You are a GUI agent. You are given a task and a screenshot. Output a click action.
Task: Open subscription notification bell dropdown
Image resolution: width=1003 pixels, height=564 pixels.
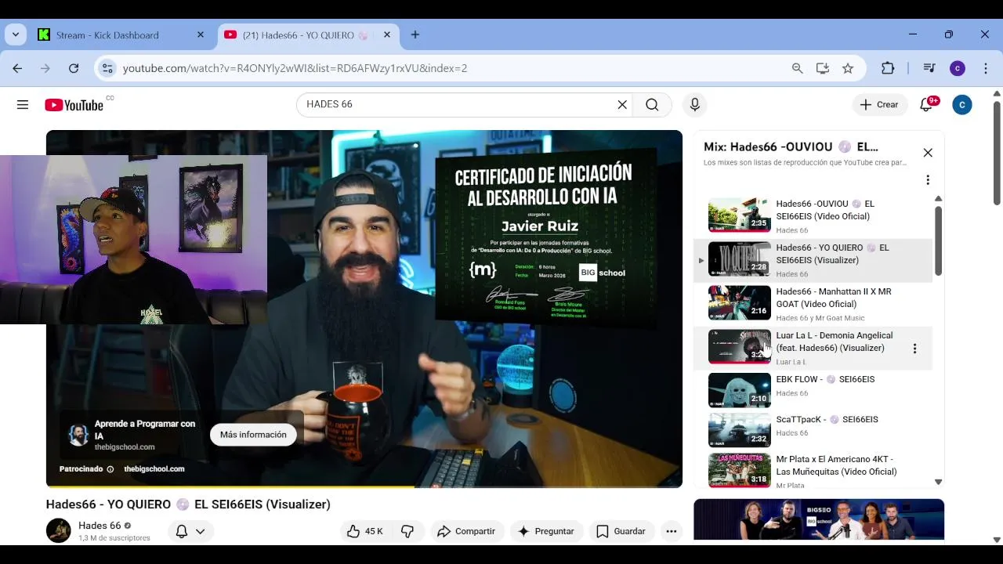[x=190, y=531]
